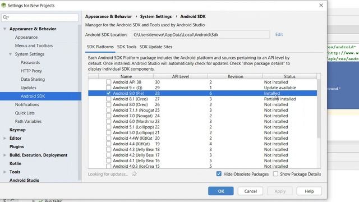Click the OK button
Image resolution: width=359 pixels, height=202 pixels.
221,191
